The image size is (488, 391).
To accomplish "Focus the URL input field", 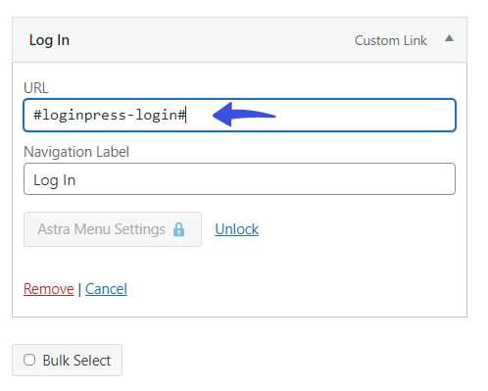I will click(239, 115).
